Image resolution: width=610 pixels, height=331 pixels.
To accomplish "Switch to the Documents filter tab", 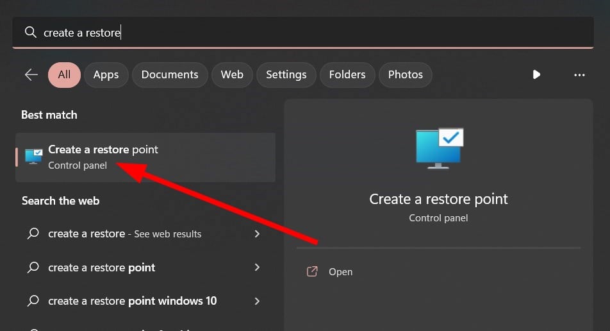I will (170, 75).
